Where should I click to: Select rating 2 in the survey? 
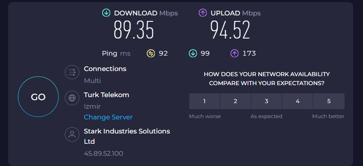click(x=236, y=101)
